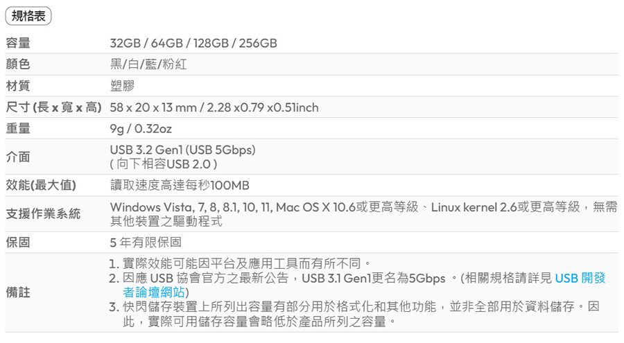Click the 讀取速度高達每秒100MB text
This screenshot has height=343, width=624.
[180, 185]
